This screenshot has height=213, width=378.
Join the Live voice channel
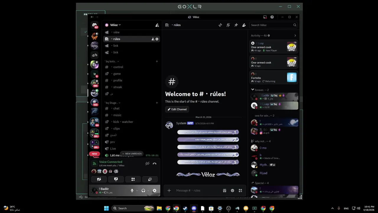[131, 149]
